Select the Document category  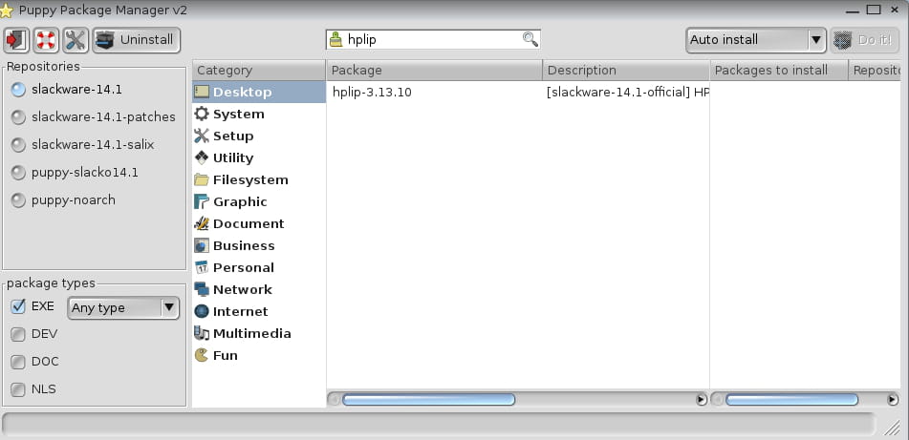[x=259, y=223]
